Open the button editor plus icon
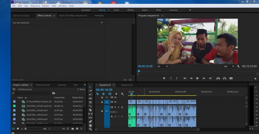Screen dimensions: 259x134 [x=255, y=79]
